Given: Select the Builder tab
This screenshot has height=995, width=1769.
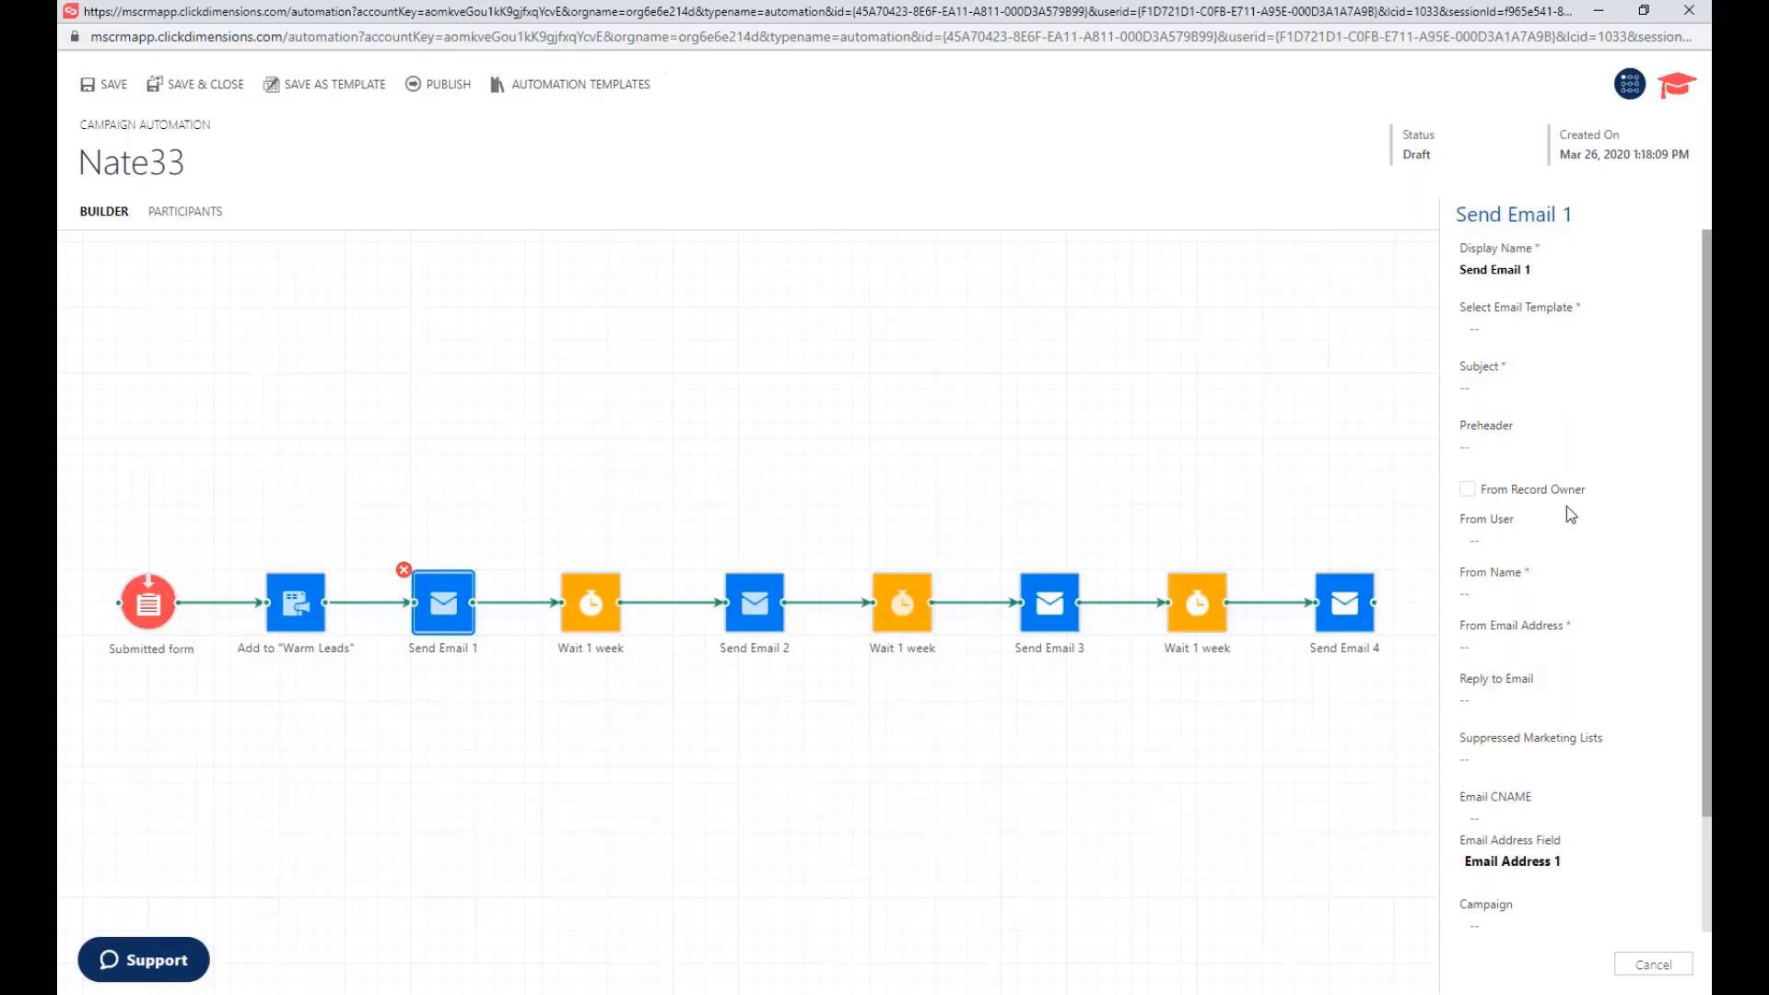Looking at the screenshot, I should tap(103, 211).
